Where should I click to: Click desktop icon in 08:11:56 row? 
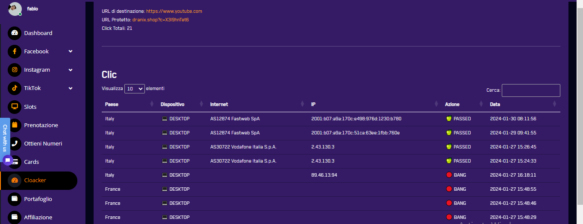[x=164, y=119]
